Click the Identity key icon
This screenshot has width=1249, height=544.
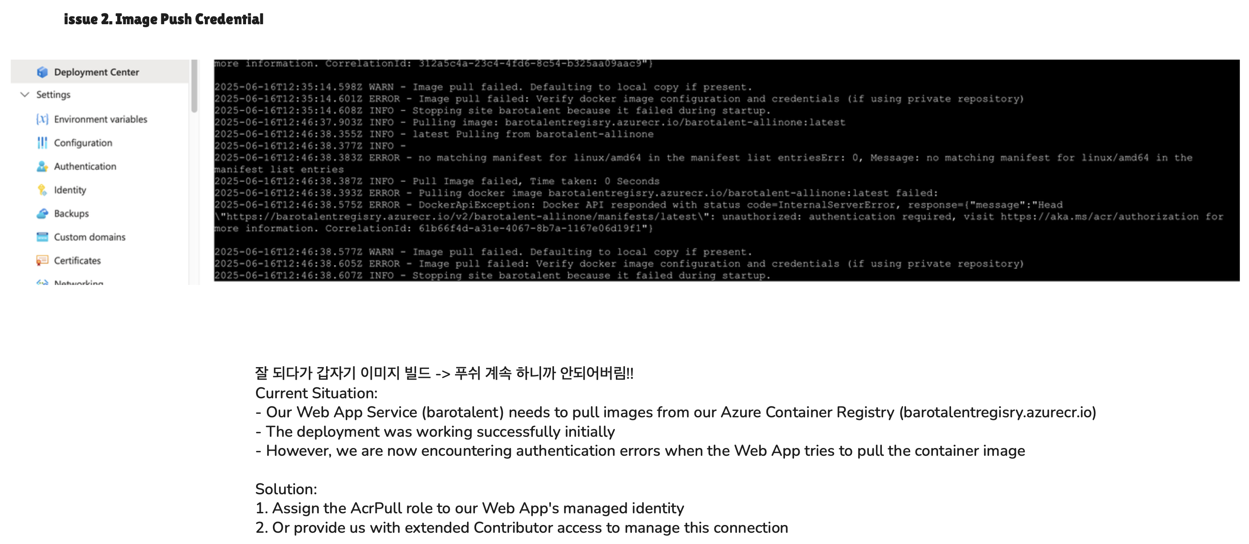[x=42, y=190]
